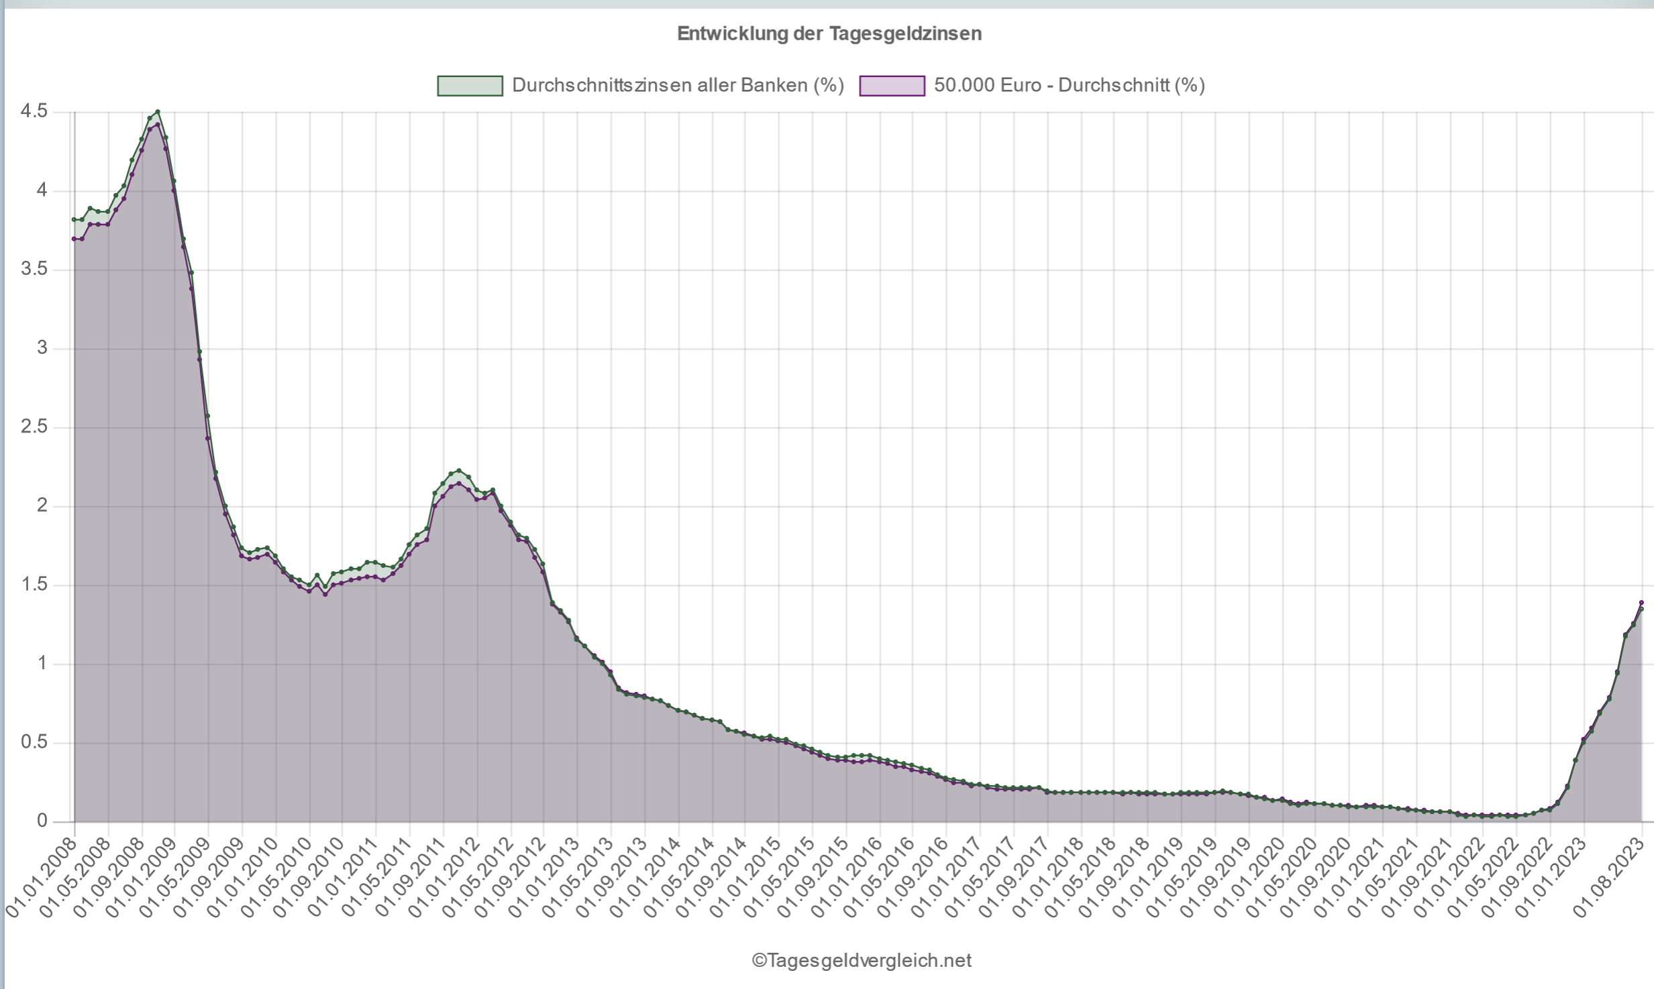The height and width of the screenshot is (989, 1654).
Task: Click the x-axis label 01.01.2016
Action: (x=847, y=878)
